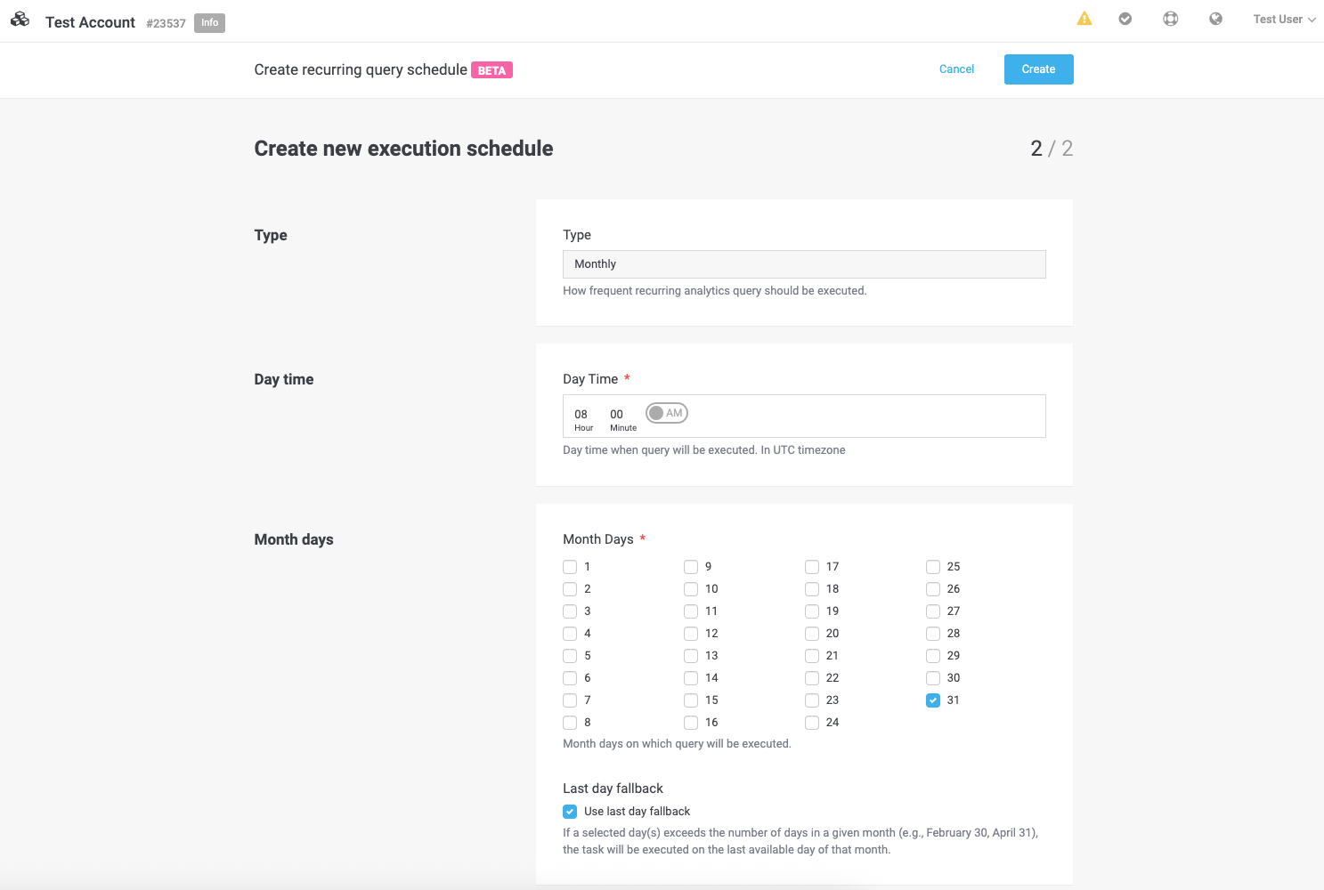Image resolution: width=1324 pixels, height=890 pixels.
Task: Toggle the AM/PM switch
Action: pyautogui.click(x=666, y=412)
